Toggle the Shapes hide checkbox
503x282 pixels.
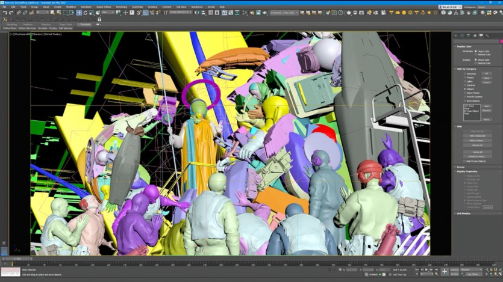tap(465, 78)
